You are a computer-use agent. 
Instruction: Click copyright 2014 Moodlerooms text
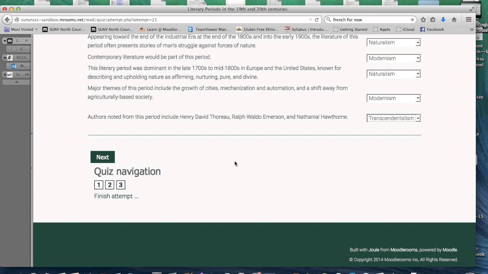(x=403, y=260)
